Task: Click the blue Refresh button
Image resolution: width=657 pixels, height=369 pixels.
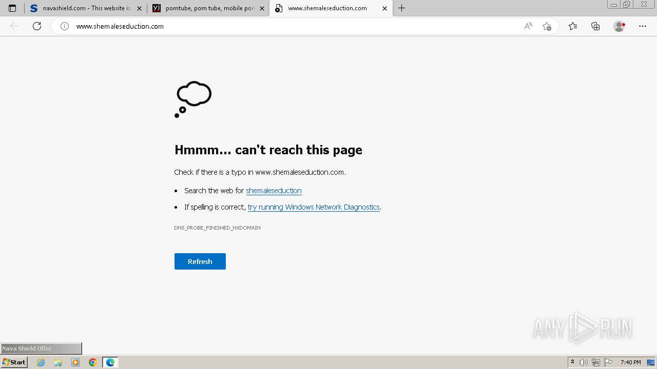Action: (200, 261)
